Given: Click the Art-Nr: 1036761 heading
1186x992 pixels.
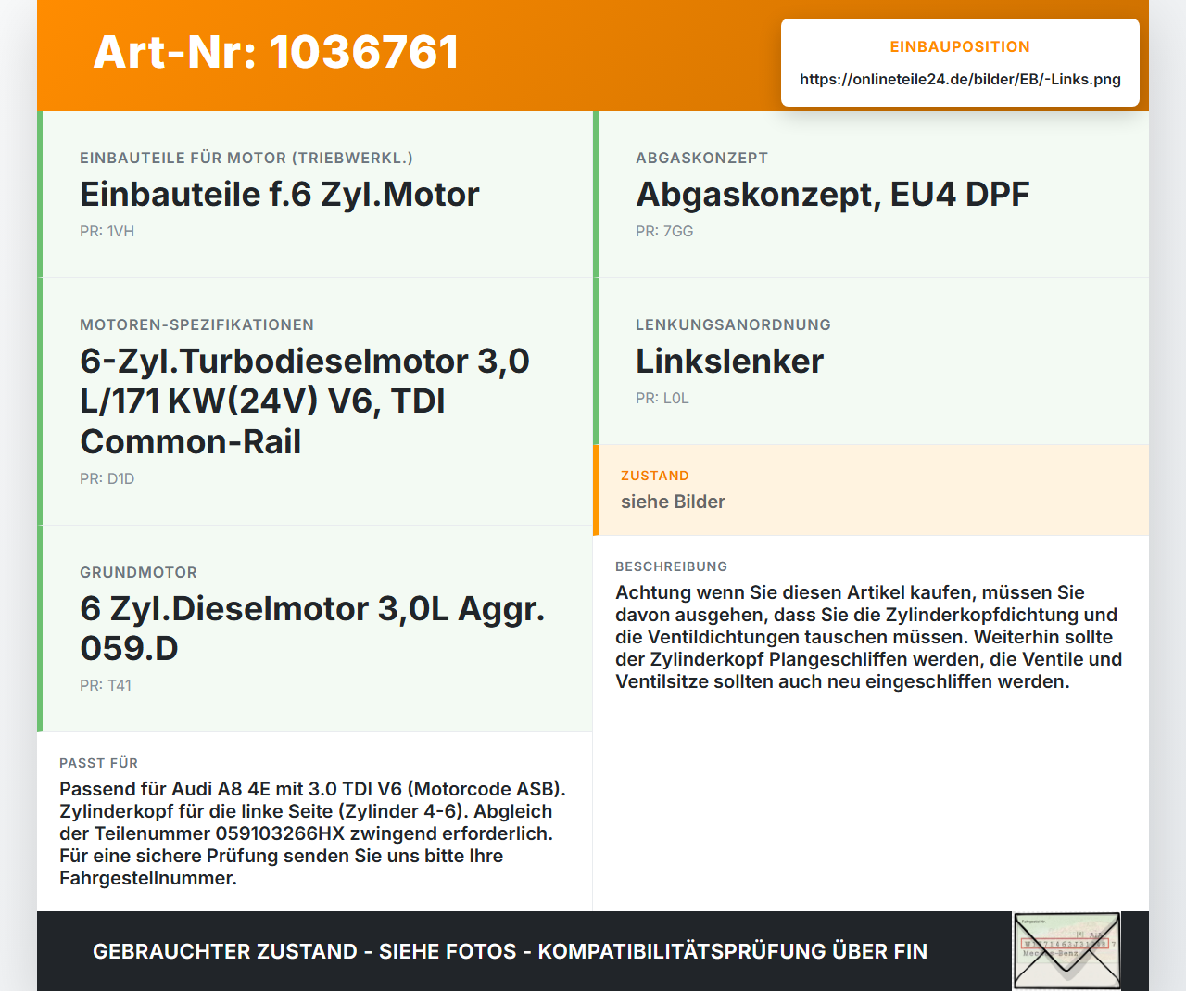Looking at the screenshot, I should click(276, 52).
